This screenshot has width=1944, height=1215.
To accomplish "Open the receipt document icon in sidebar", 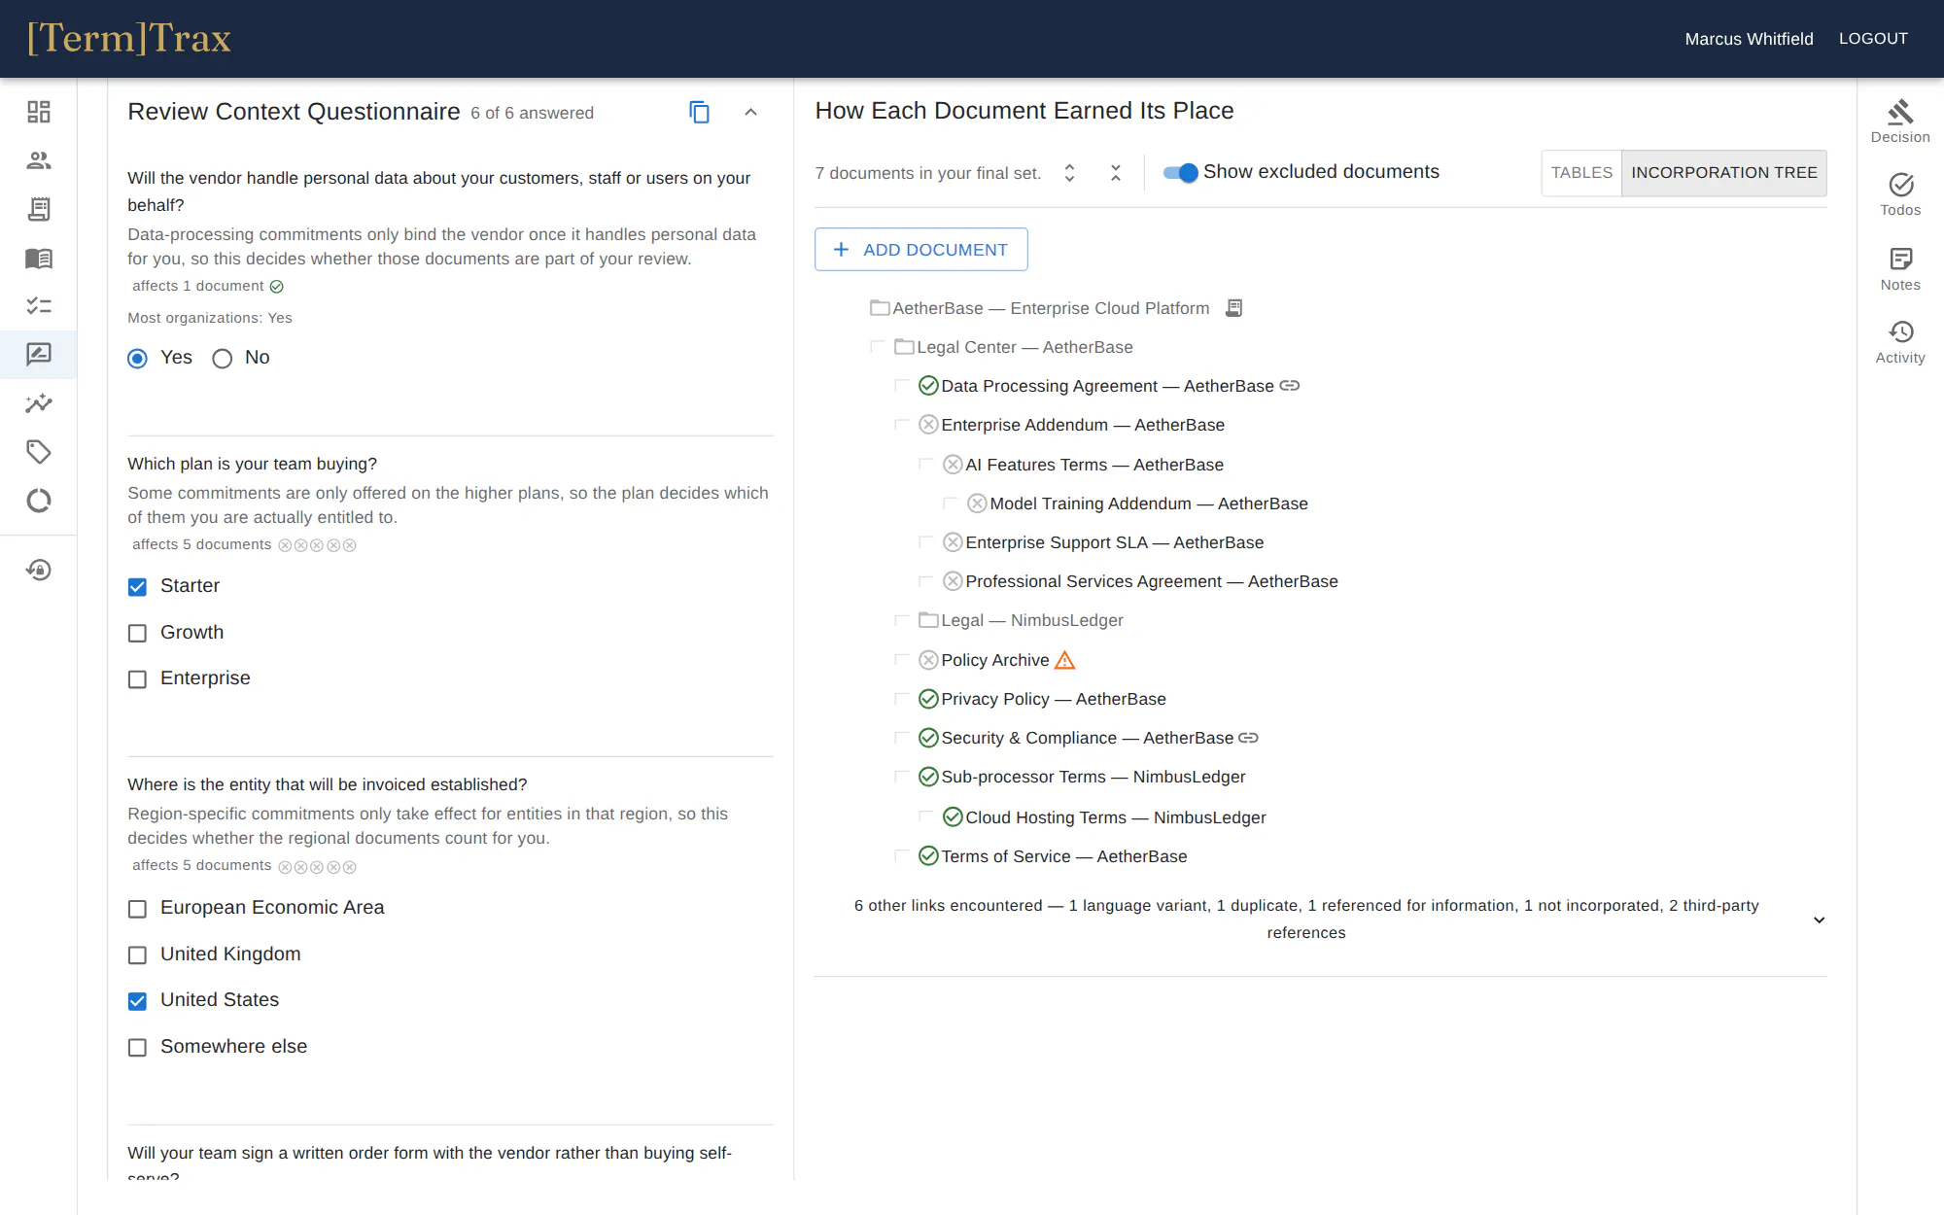I will coord(39,209).
